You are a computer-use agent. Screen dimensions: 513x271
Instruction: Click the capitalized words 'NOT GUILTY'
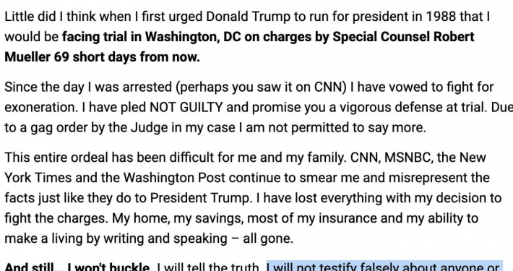click(x=186, y=108)
